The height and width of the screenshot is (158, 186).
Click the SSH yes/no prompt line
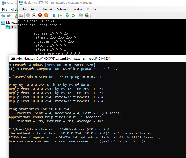tap(77, 141)
